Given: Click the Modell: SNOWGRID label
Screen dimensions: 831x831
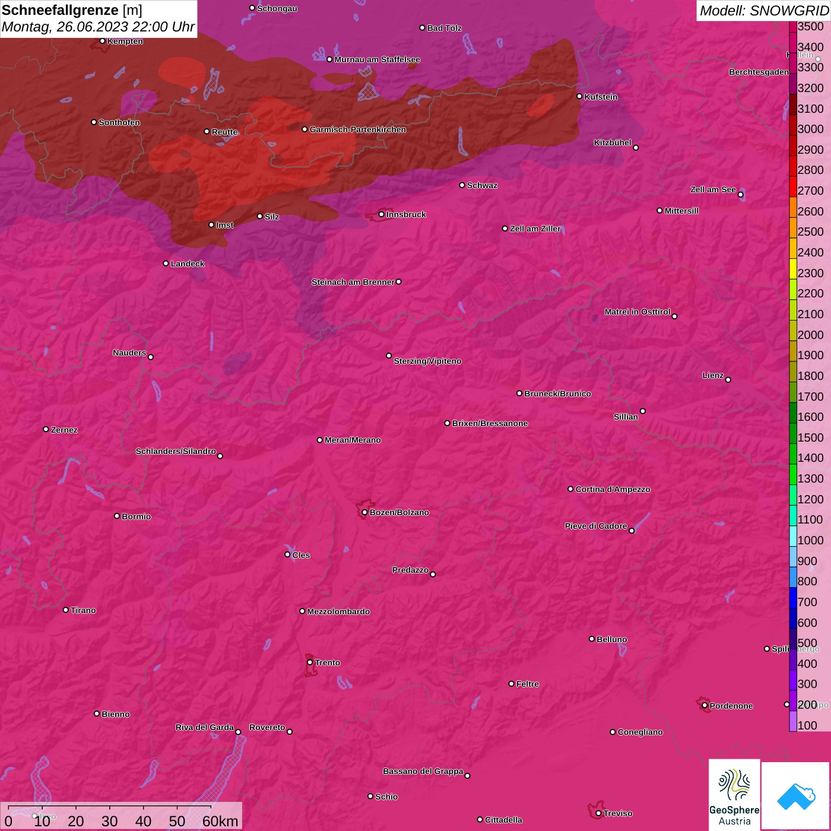Looking at the screenshot, I should pyautogui.click(x=764, y=11).
